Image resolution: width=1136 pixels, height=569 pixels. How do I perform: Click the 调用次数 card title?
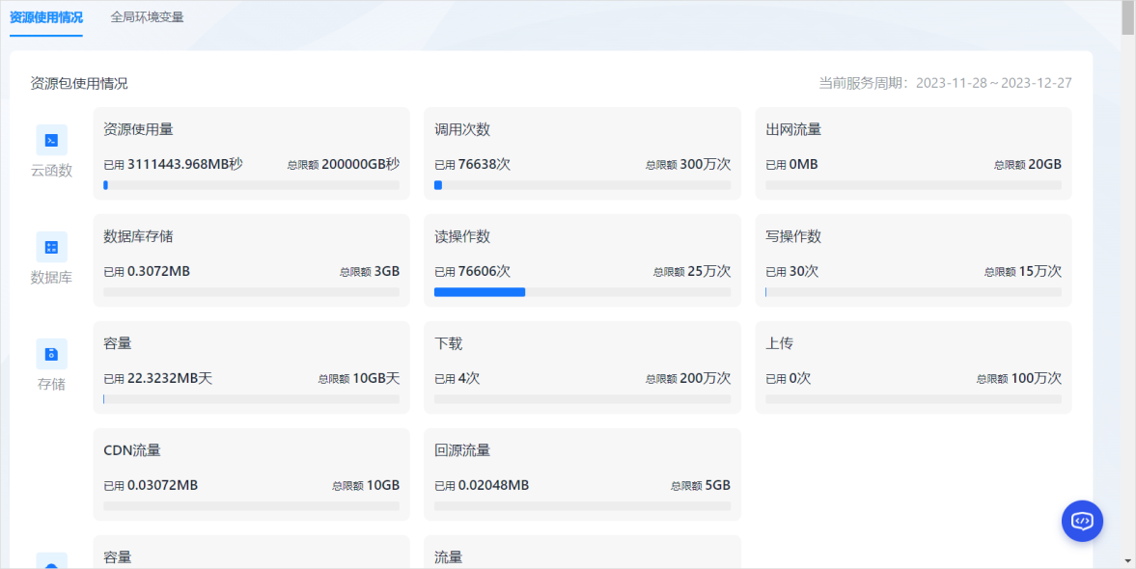tap(462, 129)
